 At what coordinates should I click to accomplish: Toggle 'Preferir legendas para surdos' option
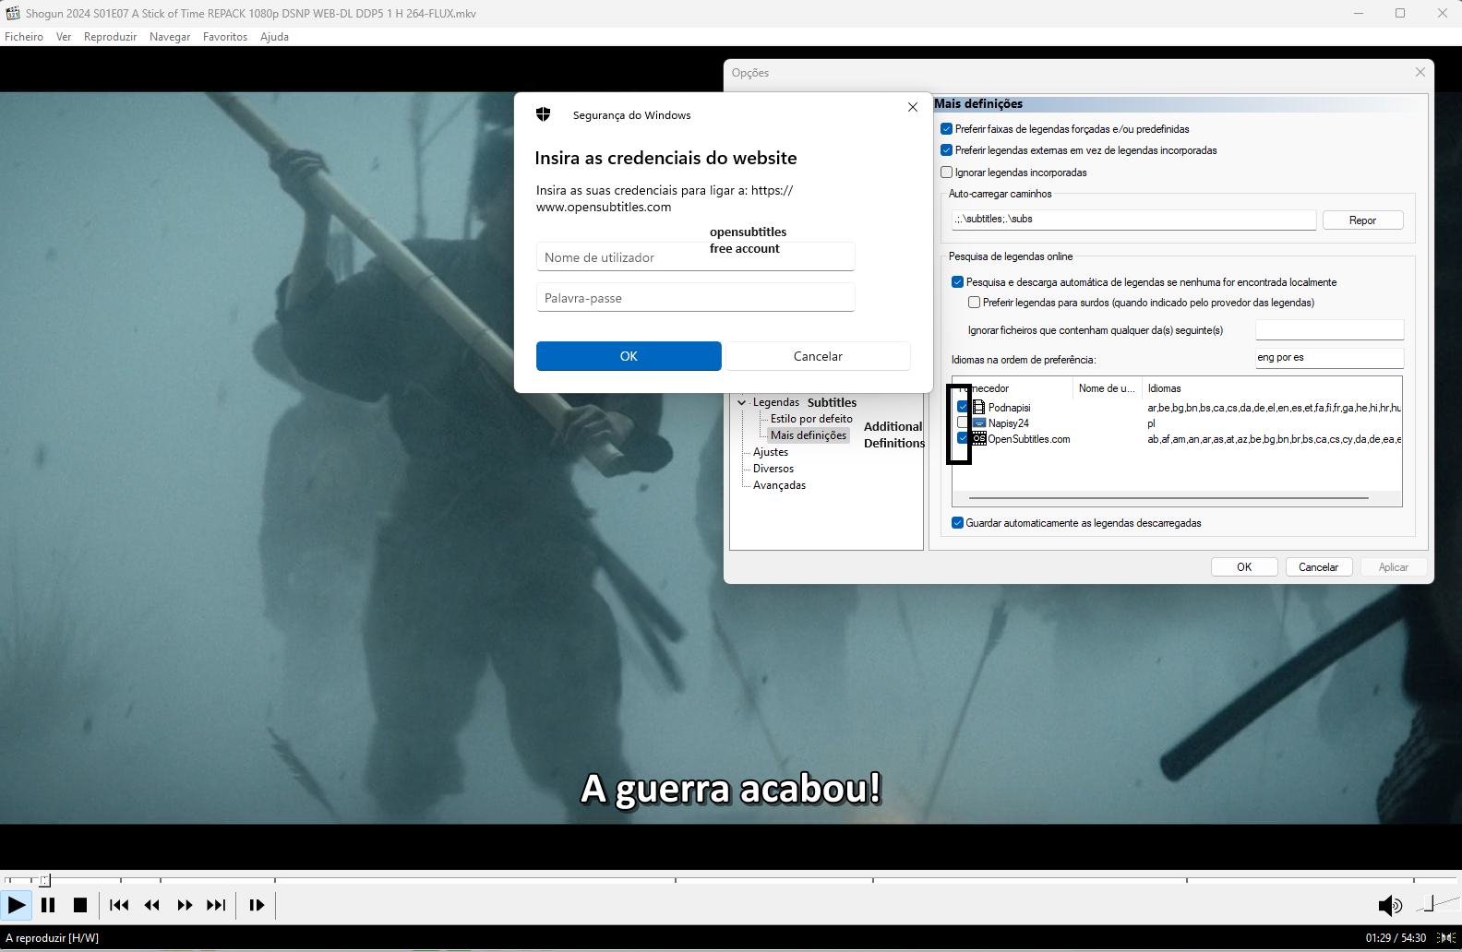click(974, 303)
